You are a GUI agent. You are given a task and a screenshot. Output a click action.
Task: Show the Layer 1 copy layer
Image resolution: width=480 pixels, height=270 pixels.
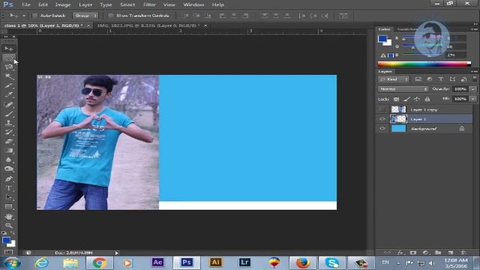click(382, 109)
